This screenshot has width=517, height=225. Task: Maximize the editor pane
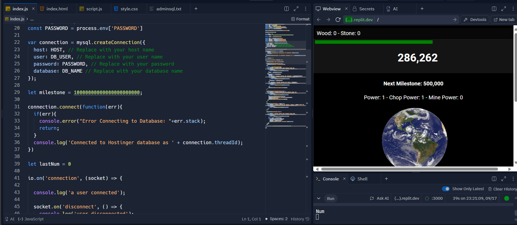[x=296, y=9]
